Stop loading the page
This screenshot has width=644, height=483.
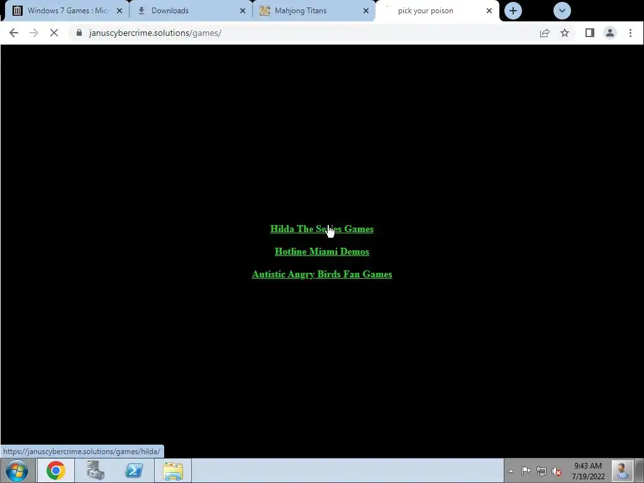pos(54,33)
